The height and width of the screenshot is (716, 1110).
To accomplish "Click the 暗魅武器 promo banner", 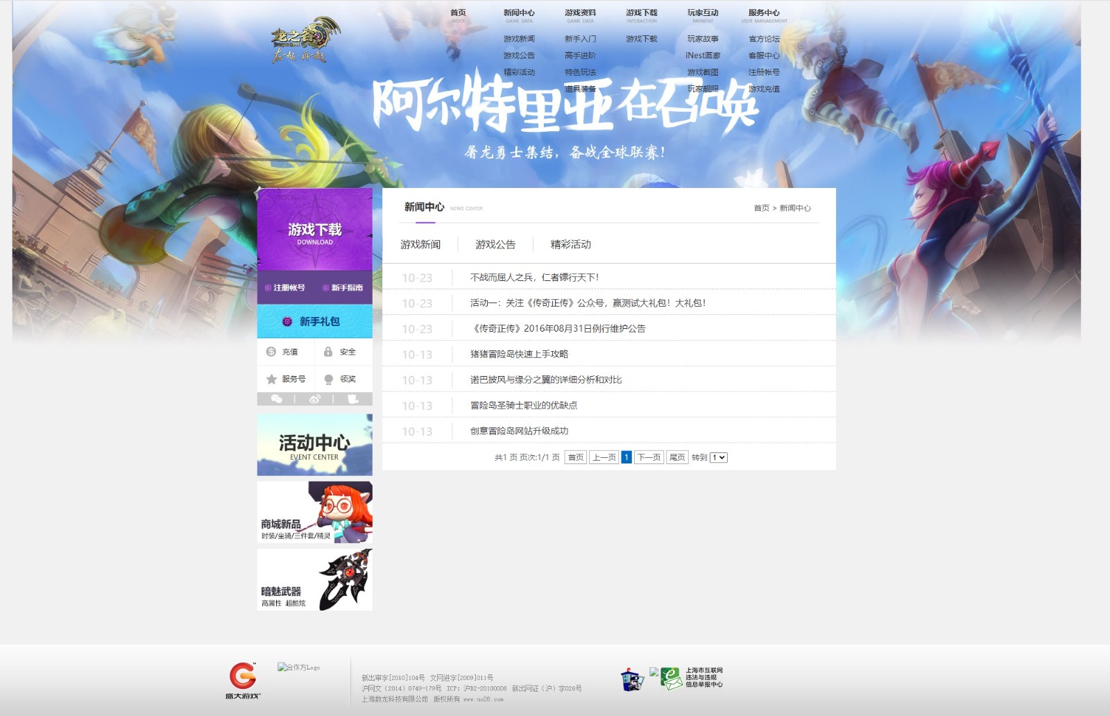I will coord(315,579).
